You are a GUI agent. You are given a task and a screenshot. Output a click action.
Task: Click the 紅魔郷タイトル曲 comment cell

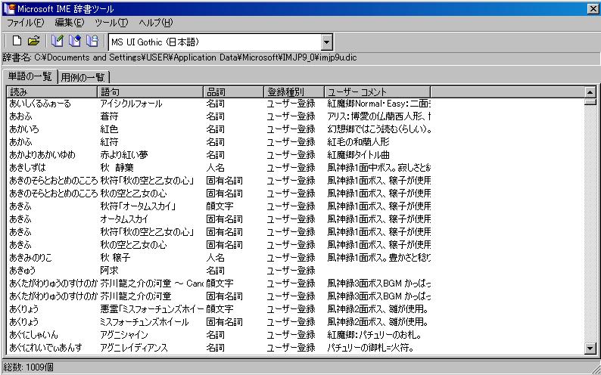(x=358, y=155)
